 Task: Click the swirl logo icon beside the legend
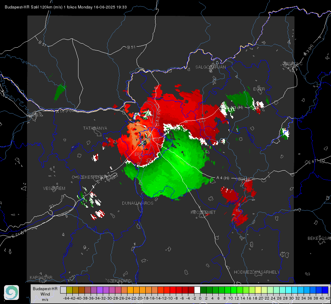(11, 293)
